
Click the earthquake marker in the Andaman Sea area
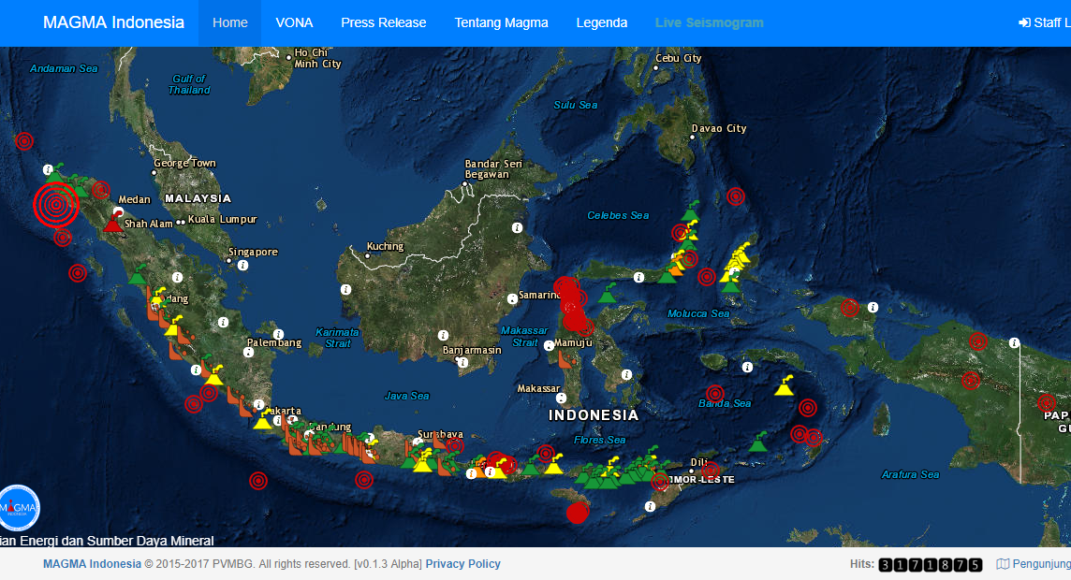pos(24,141)
